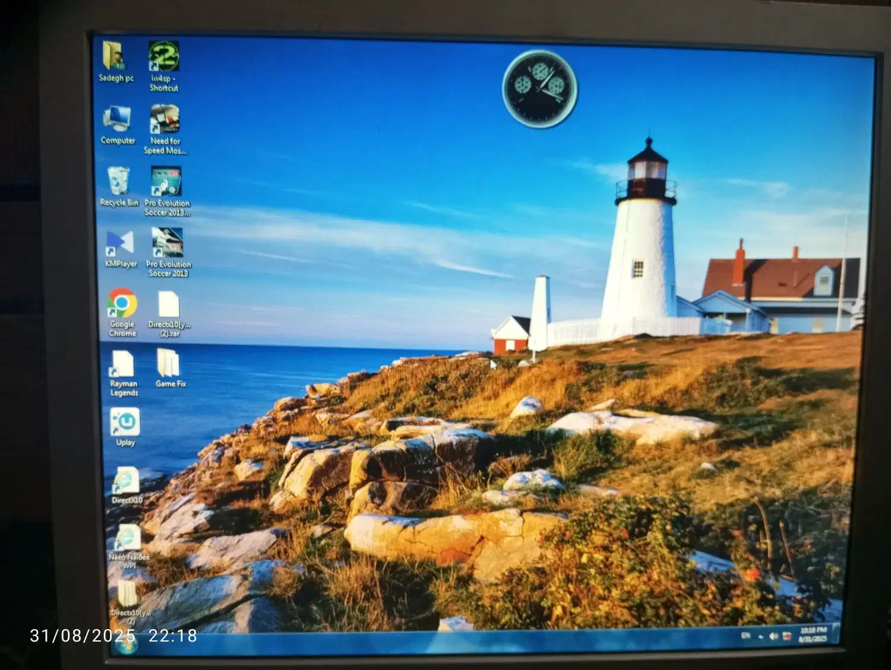
Task: Open the Sadegh pc user folder
Action: (115, 62)
